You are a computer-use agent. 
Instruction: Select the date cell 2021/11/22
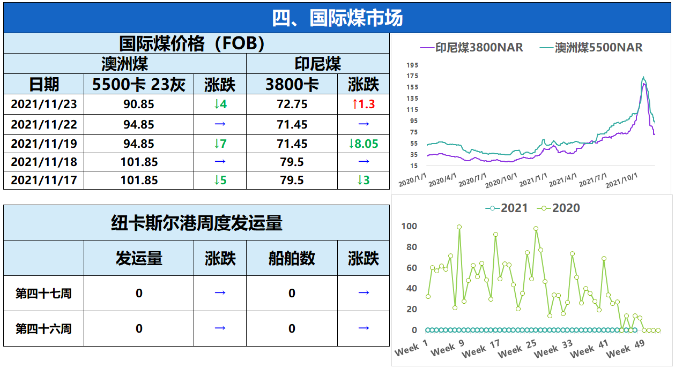(x=44, y=124)
